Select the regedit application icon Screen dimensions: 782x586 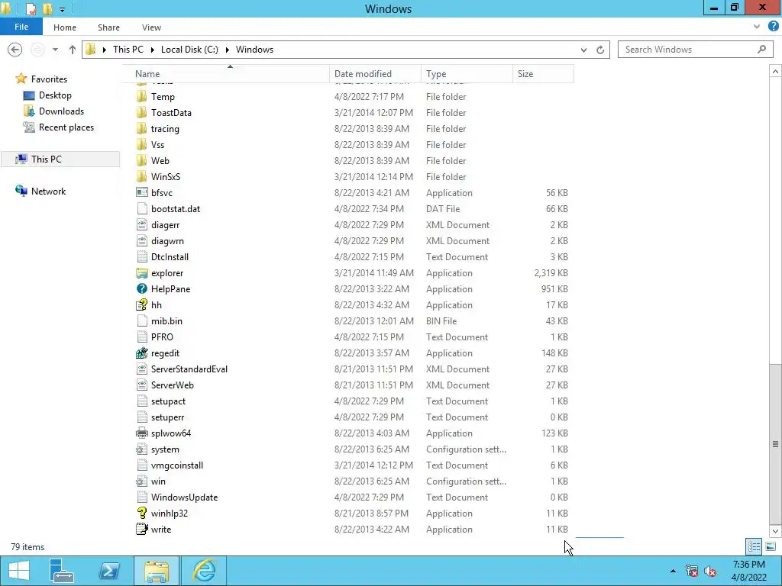[141, 353]
